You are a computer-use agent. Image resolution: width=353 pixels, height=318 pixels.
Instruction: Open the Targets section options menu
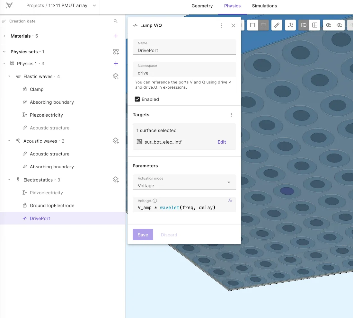pos(232,115)
